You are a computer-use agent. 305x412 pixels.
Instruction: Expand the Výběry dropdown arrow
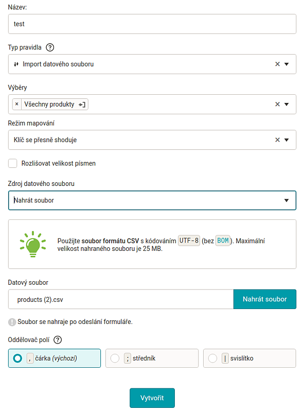pyautogui.click(x=286, y=105)
